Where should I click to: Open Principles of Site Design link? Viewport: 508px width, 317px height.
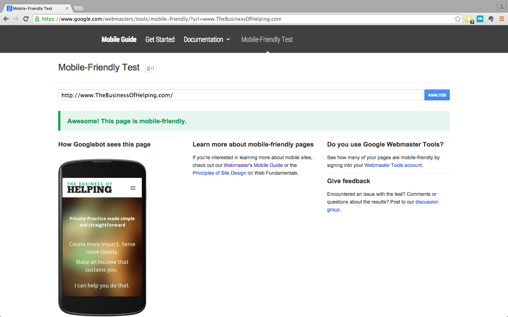[219, 173]
